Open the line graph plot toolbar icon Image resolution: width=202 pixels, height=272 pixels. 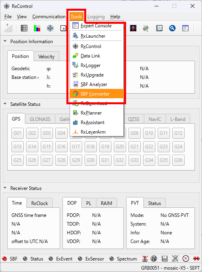pyautogui.click(x=159, y=28)
